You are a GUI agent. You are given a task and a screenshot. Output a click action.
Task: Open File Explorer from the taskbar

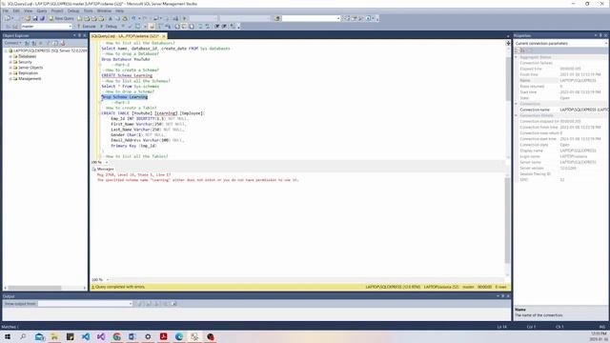click(54, 336)
